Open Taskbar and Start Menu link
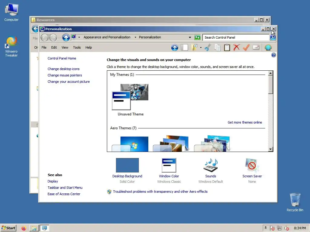The image size is (310, 232). (x=65, y=188)
